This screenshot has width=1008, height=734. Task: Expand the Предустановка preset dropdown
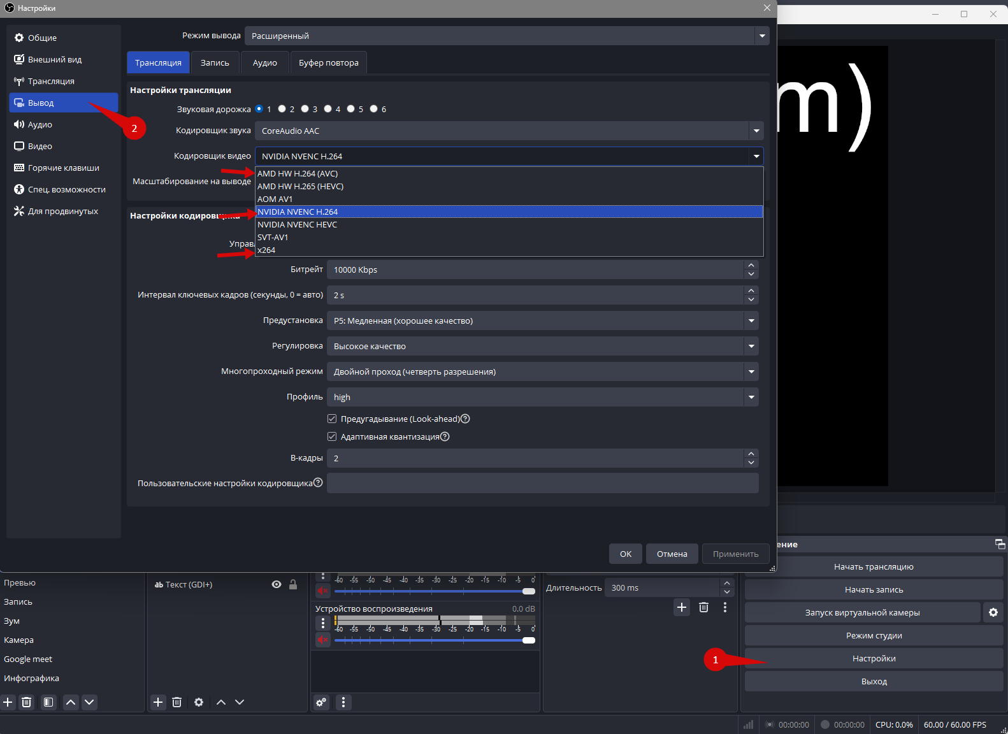[542, 320]
